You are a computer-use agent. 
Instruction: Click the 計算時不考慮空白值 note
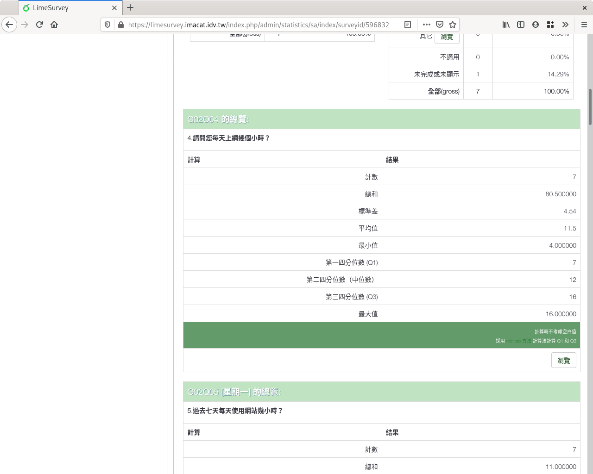click(x=555, y=331)
